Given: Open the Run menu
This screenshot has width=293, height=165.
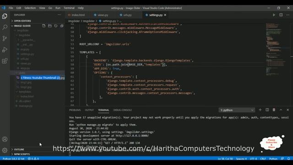Looking at the screenshot, I should (58, 8).
